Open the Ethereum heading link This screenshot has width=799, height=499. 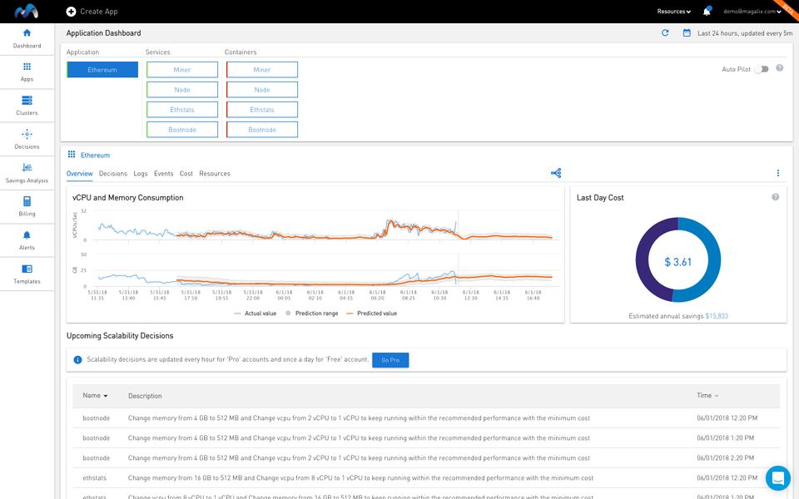(95, 156)
